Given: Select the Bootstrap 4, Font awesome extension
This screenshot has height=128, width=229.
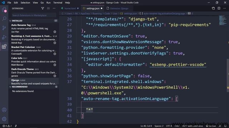Looking at the screenshot, I should pyautogui.click(x=34, y=39).
